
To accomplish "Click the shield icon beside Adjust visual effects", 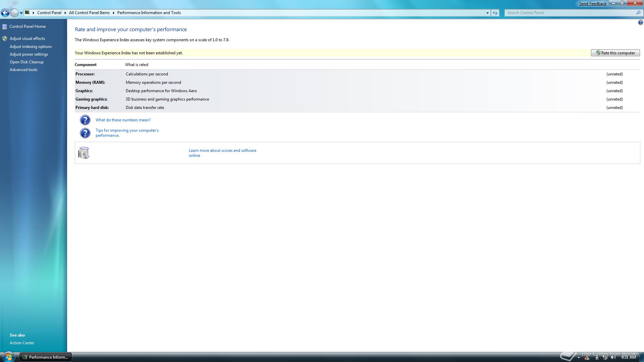I will pos(5,39).
